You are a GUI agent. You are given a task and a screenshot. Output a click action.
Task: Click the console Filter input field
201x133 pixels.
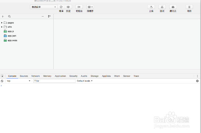(x=54, y=81)
